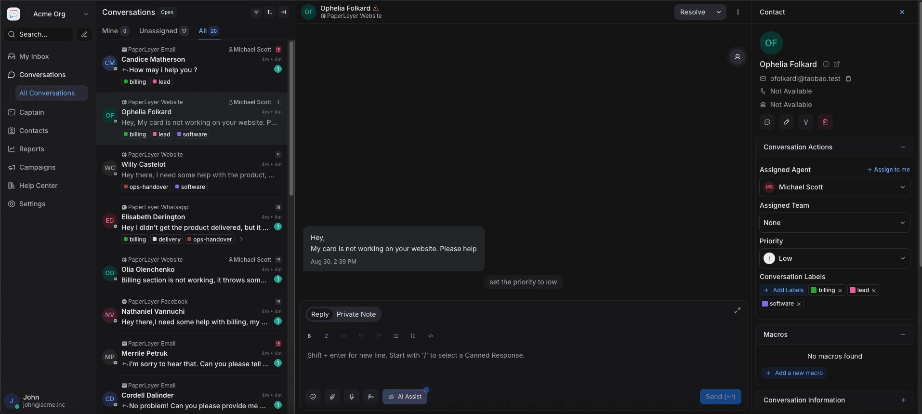Insert a link in the reply editor
The image size is (922, 414).
coord(344,336)
